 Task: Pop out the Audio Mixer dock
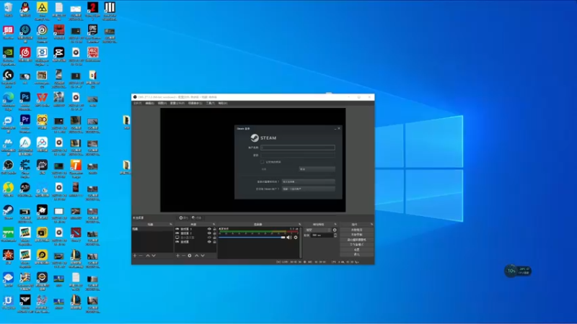click(x=299, y=224)
